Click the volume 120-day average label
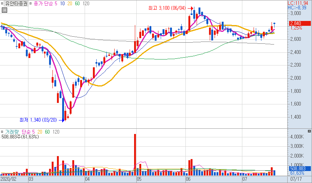 pos(56,132)
